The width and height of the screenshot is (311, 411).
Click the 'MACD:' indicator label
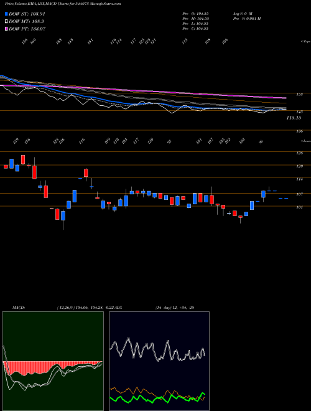18,308
